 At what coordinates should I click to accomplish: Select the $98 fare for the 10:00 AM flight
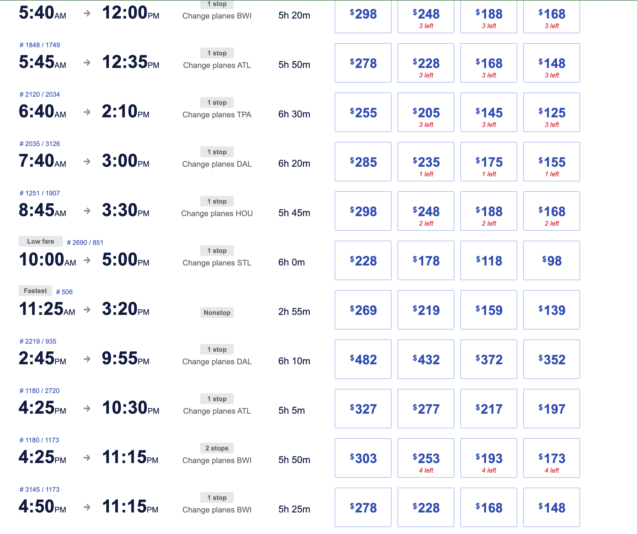click(551, 260)
